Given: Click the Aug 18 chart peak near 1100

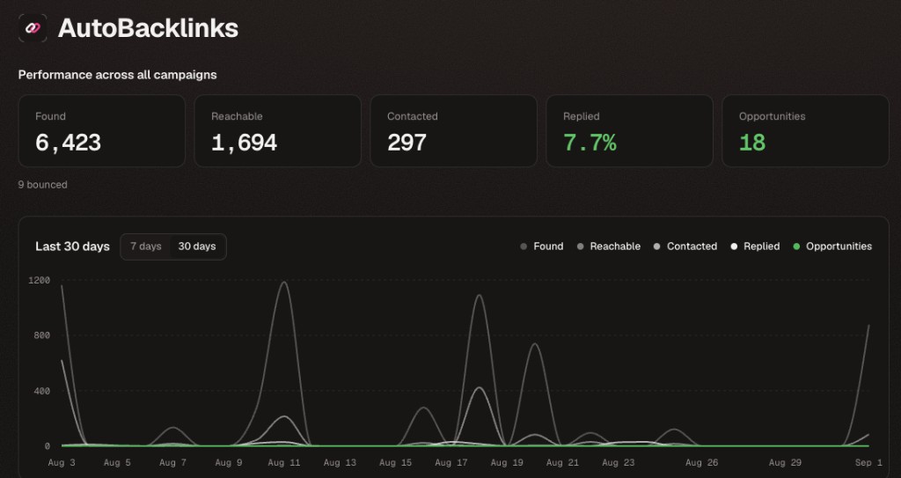Looking at the screenshot, I should pos(479,296).
